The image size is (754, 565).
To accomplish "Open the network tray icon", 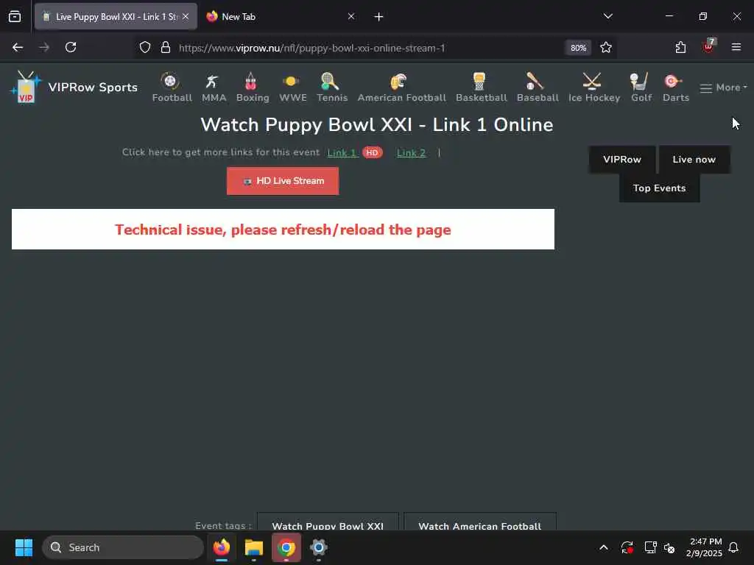I will pos(650,547).
